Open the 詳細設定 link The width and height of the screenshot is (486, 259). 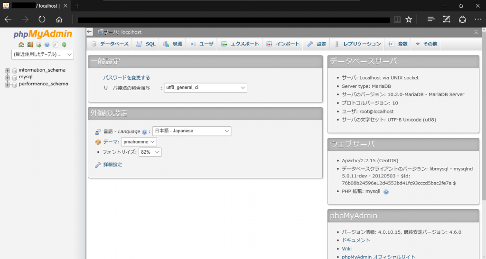112,165
